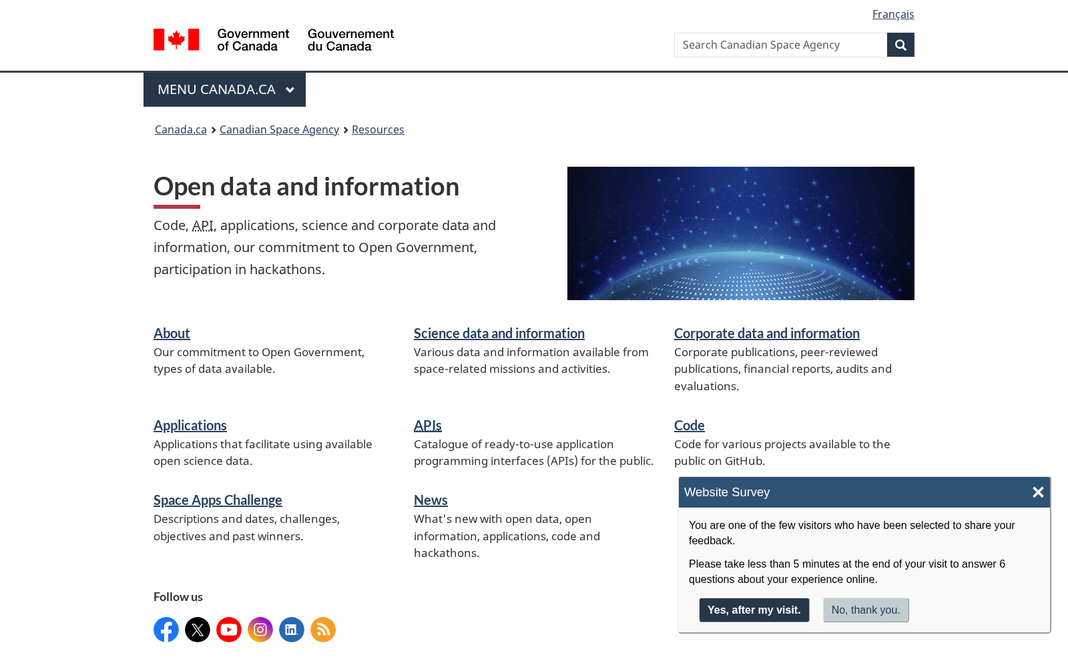Go to Canada.ca breadcrumb
The height and width of the screenshot is (667, 1068).
coord(181,129)
